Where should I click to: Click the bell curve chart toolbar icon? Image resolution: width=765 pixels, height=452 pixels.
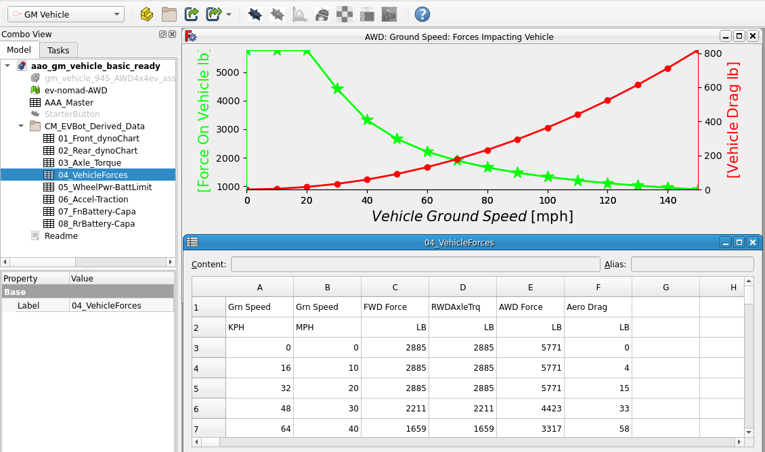coord(299,14)
